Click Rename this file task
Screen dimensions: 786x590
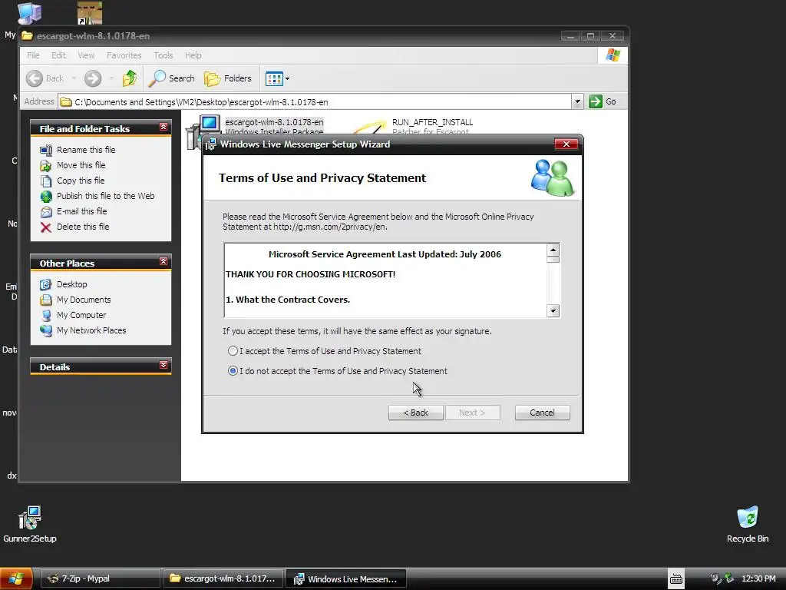(x=86, y=150)
